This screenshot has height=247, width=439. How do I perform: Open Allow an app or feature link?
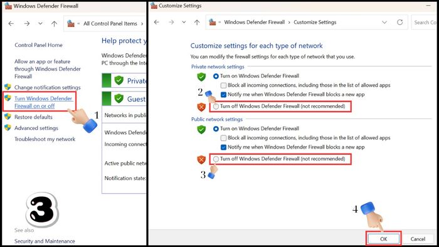point(47,69)
